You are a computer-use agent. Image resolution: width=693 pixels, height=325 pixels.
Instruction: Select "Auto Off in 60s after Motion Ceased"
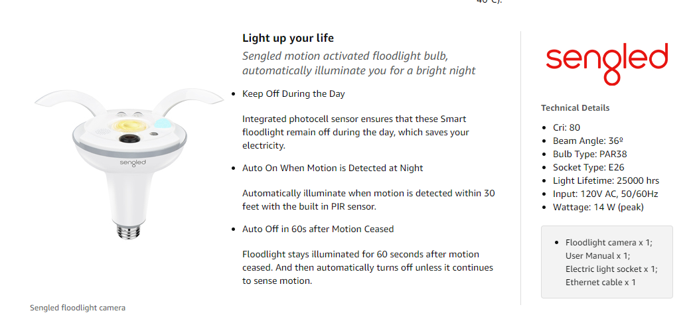[318, 229]
